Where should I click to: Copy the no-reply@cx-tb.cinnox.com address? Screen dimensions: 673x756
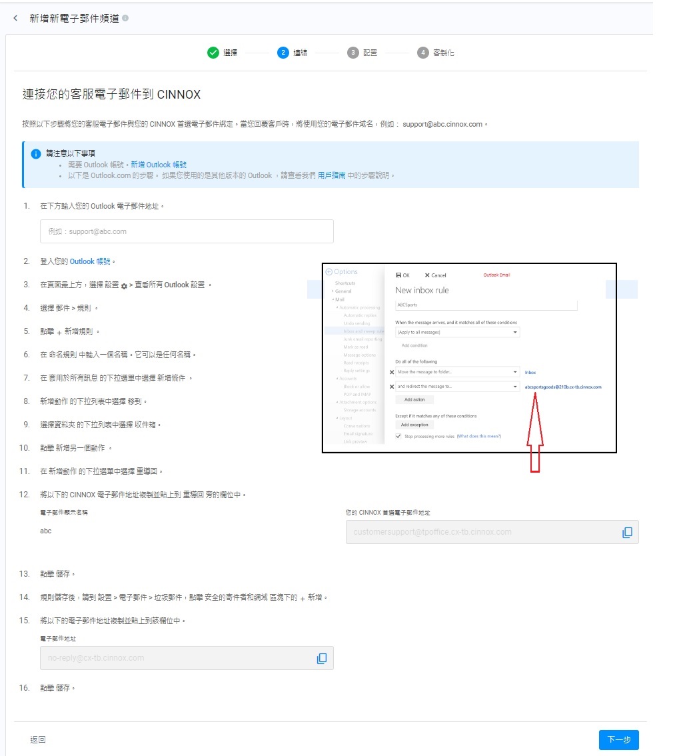(322, 658)
